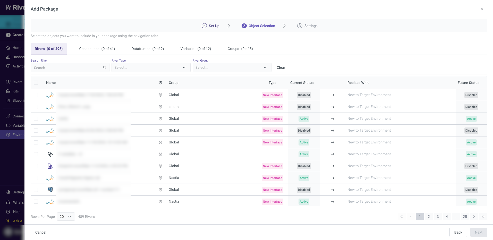
Task: Go to page 4
Action: tap(447, 217)
